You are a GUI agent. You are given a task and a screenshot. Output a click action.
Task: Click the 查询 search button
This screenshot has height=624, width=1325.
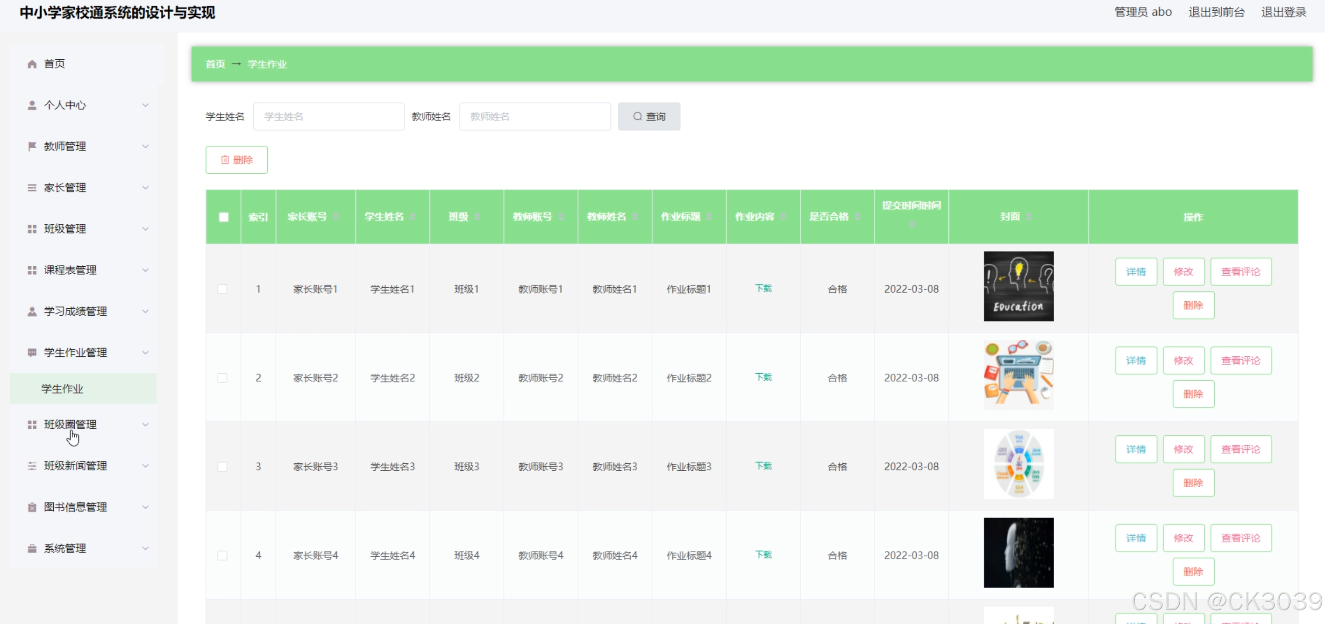648,117
